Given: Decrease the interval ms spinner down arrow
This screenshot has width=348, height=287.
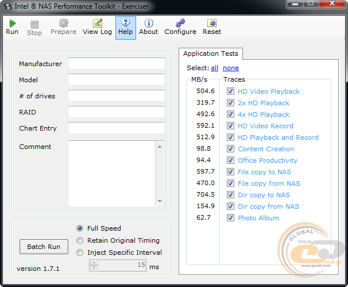Looking at the screenshot, I should coord(94,267).
